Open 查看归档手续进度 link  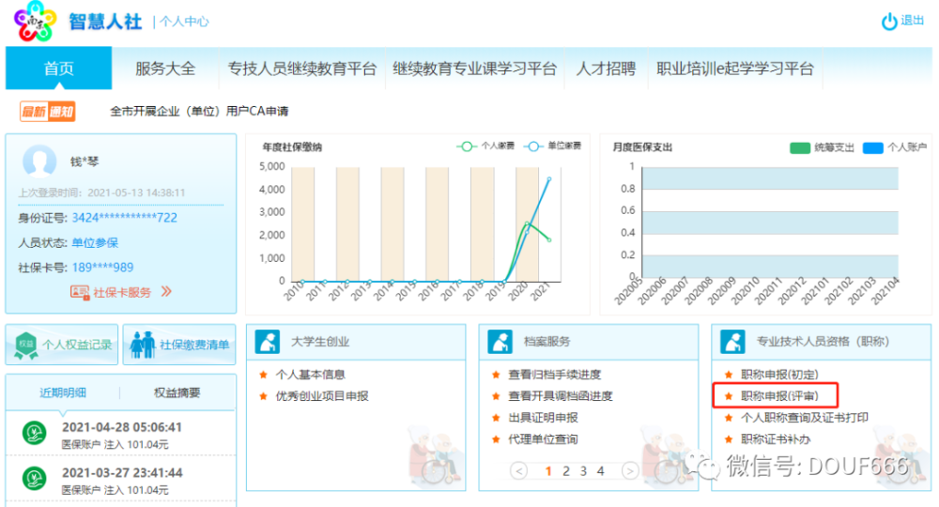[555, 375]
